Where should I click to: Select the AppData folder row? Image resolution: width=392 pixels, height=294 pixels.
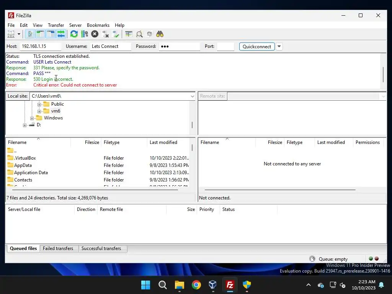(x=98, y=165)
